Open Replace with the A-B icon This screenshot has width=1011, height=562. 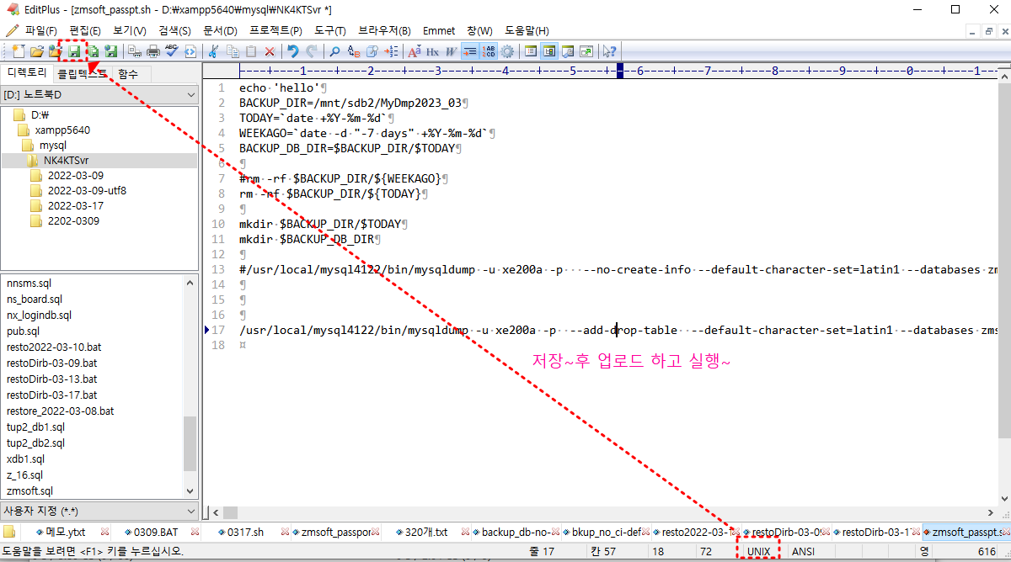(x=354, y=51)
